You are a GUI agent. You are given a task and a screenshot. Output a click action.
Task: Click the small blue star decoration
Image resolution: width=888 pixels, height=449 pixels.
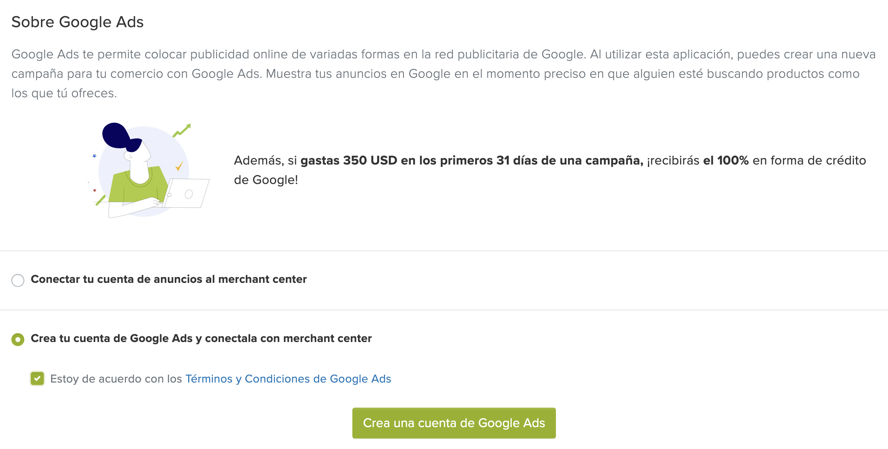pyautogui.click(x=94, y=156)
